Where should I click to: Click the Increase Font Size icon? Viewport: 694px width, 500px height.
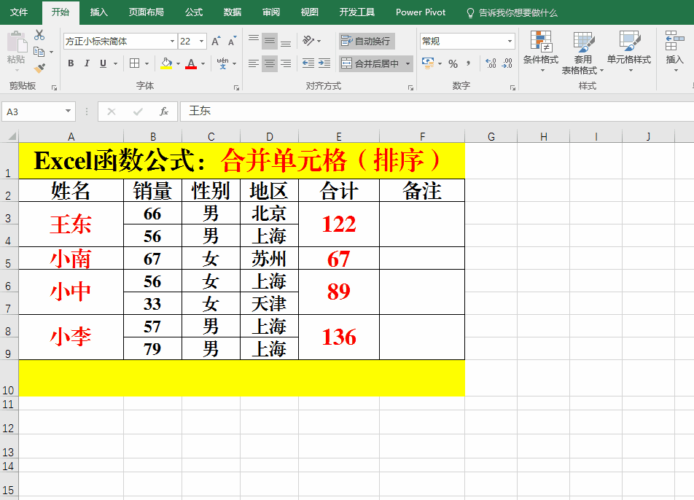[x=216, y=42]
